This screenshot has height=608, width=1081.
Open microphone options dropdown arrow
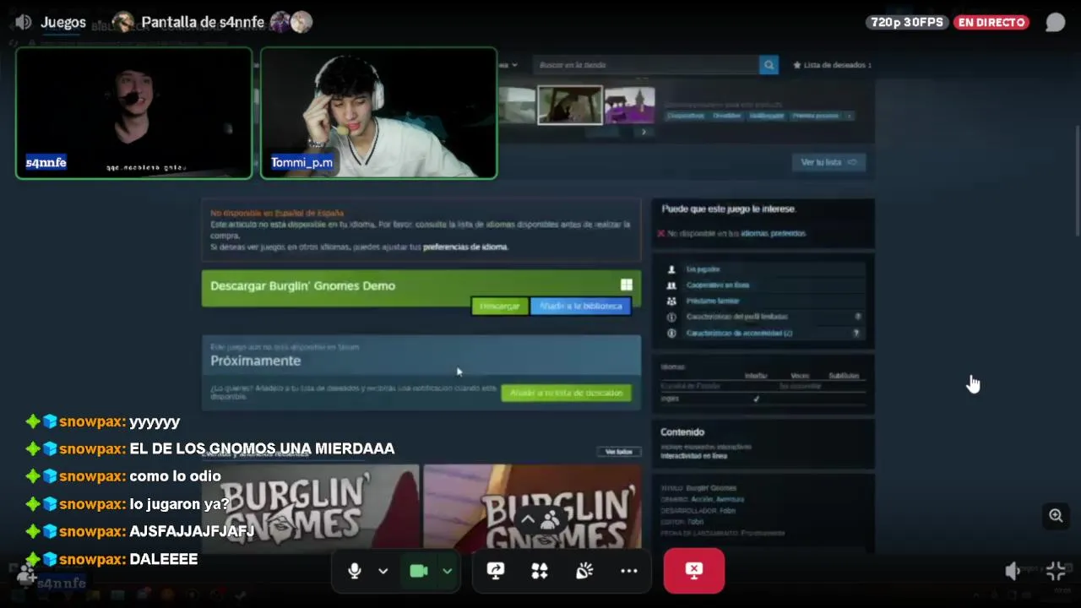pyautogui.click(x=383, y=571)
